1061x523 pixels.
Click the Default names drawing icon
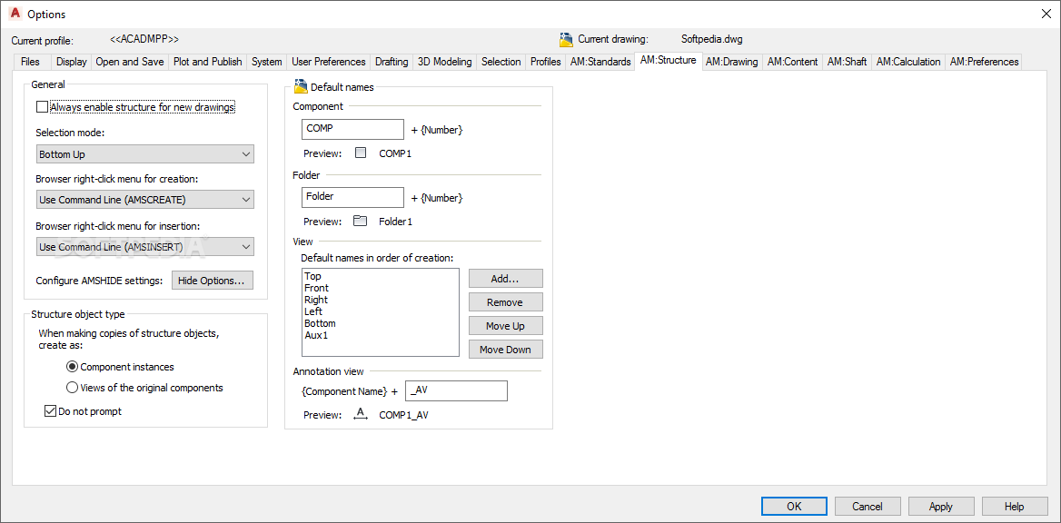tap(301, 86)
